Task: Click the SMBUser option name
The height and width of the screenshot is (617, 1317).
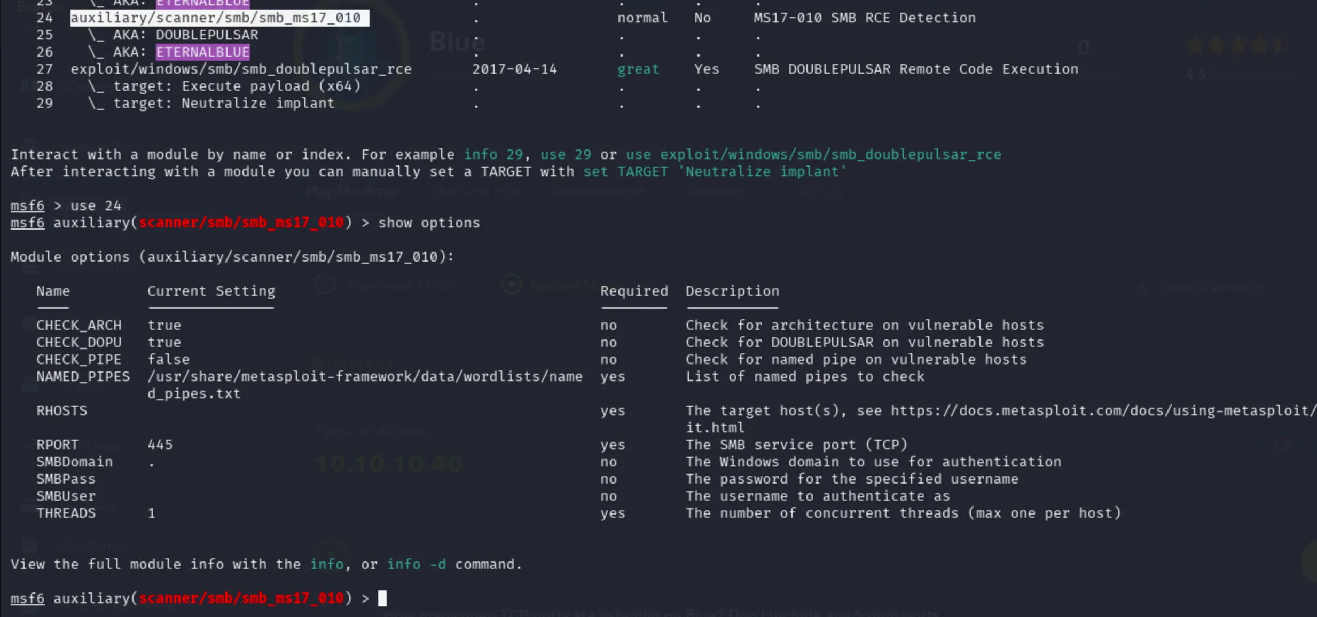Action: [66, 496]
